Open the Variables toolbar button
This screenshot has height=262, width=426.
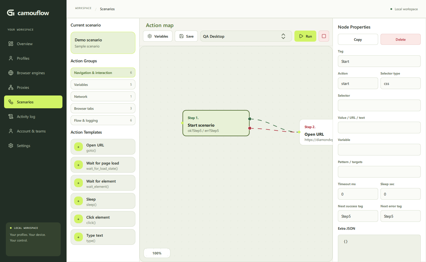pyautogui.click(x=158, y=36)
